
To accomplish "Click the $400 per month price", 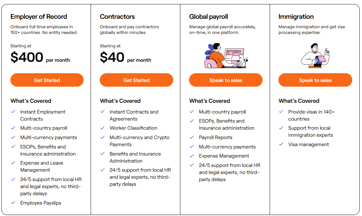I will (x=40, y=57).
